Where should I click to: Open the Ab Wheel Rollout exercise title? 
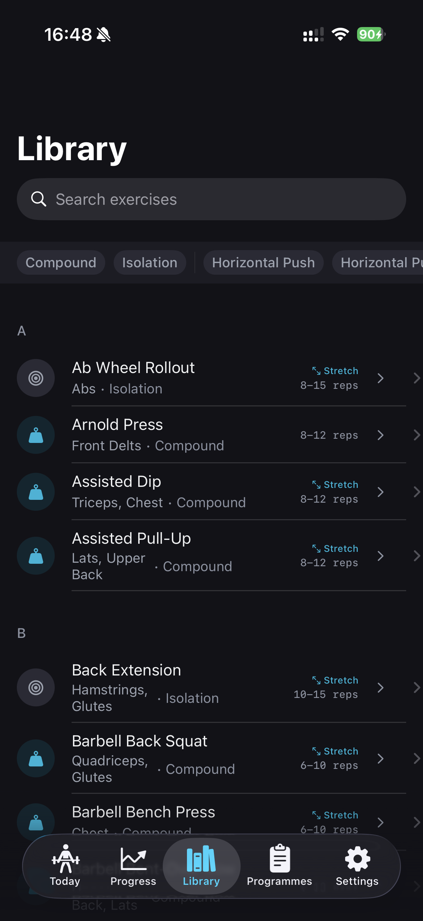pos(133,367)
